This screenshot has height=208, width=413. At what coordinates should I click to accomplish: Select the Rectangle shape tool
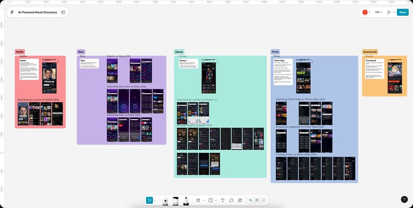[211, 201]
